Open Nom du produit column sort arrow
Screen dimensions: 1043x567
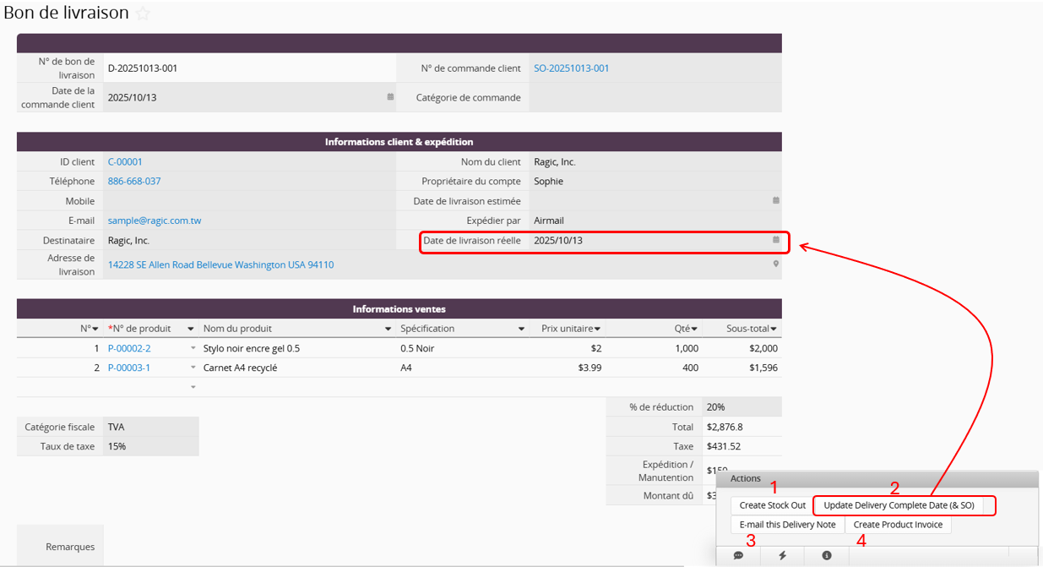pos(388,329)
